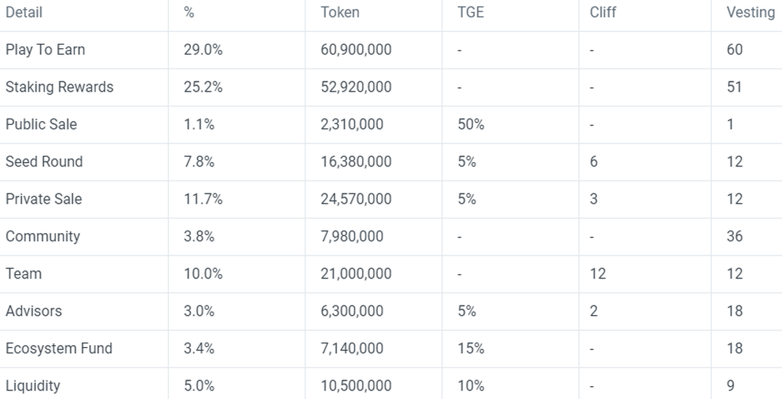Click the TGE column header

pyautogui.click(x=471, y=12)
